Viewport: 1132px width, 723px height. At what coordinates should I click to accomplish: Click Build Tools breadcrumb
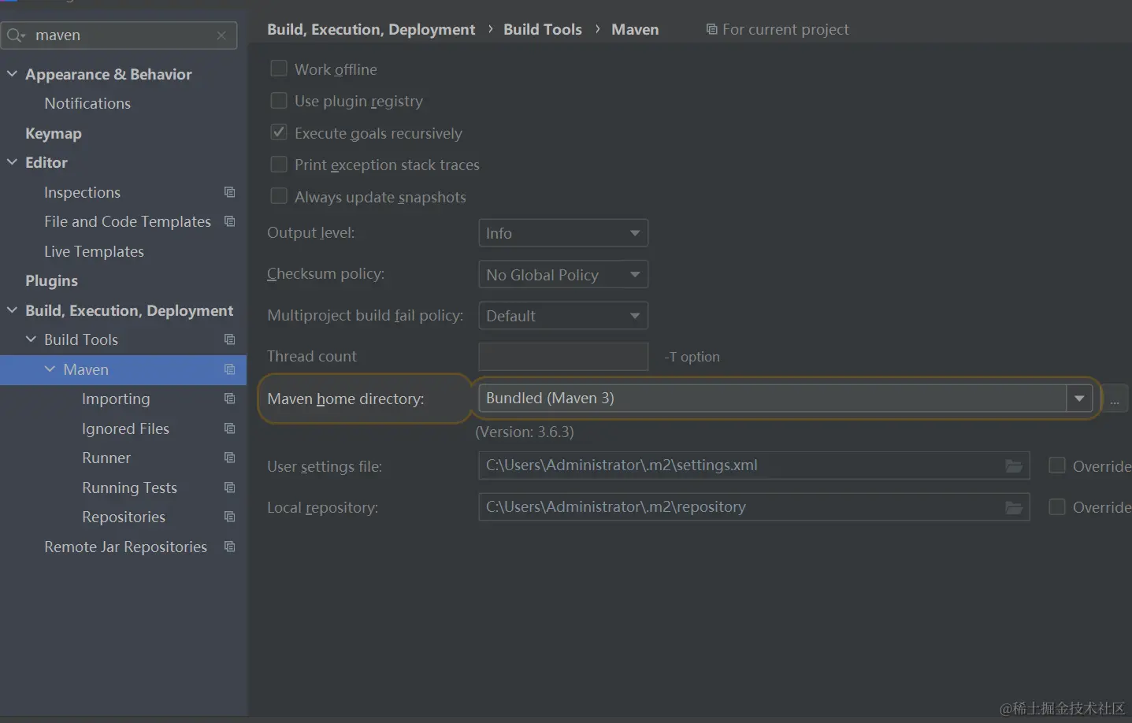[x=543, y=29]
